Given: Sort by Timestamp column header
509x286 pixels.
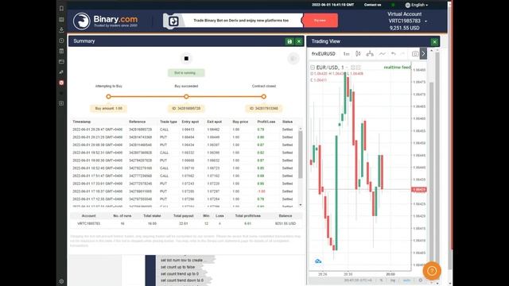Looking at the screenshot, I should (81, 122).
